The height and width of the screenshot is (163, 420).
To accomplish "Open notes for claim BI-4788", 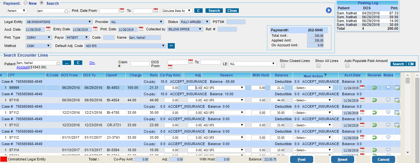I will (x=388, y=113).
